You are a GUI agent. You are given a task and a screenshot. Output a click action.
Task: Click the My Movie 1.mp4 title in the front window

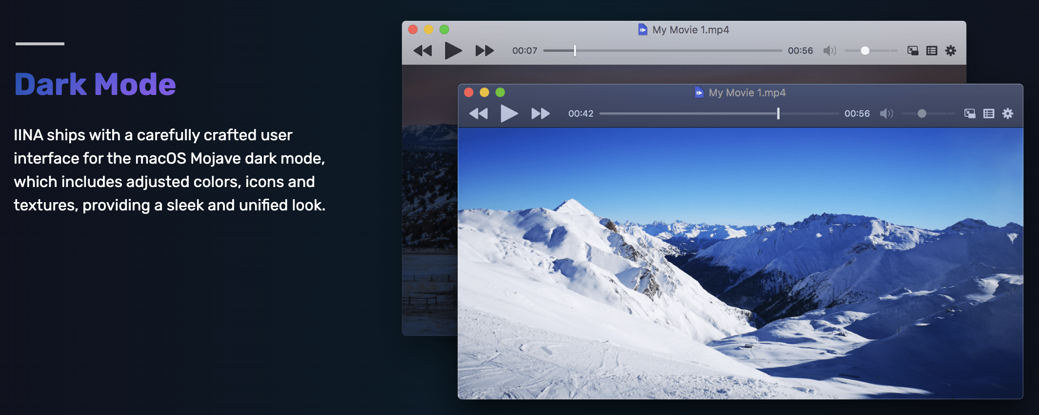[x=747, y=93]
